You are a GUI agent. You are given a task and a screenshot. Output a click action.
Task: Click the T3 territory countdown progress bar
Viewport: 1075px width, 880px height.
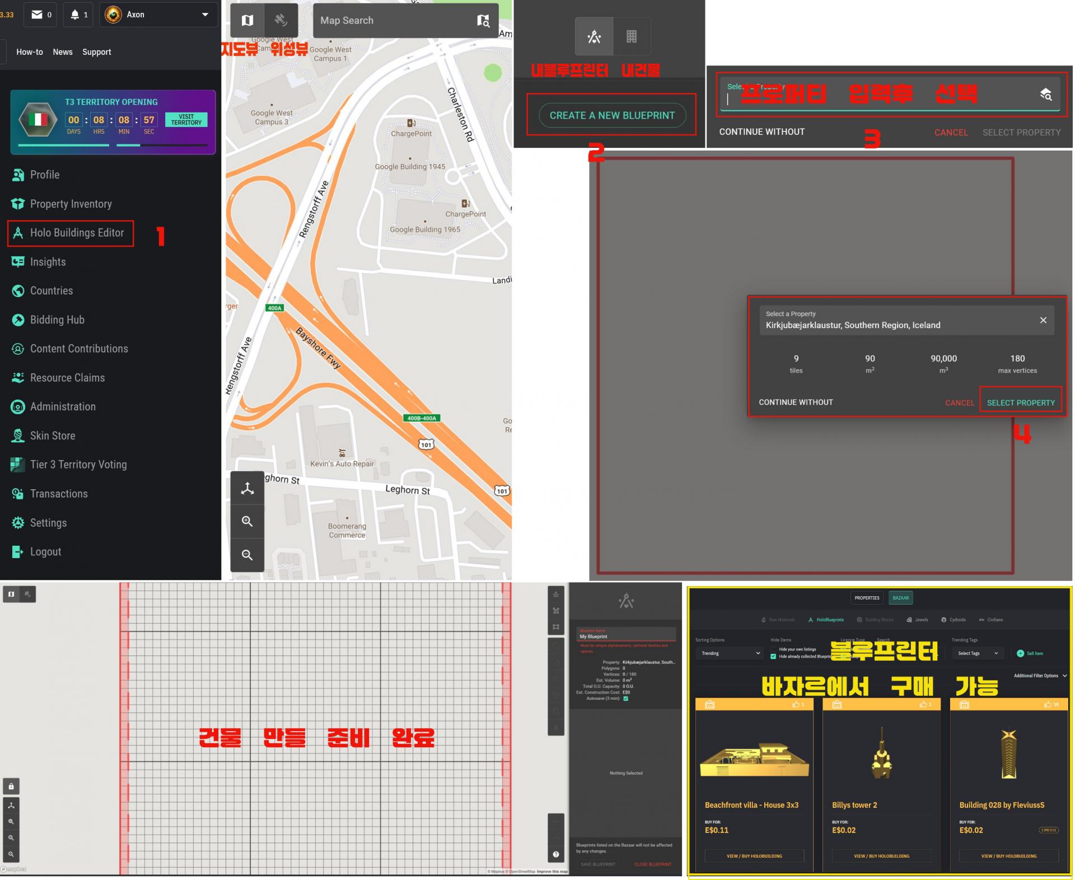(x=113, y=145)
